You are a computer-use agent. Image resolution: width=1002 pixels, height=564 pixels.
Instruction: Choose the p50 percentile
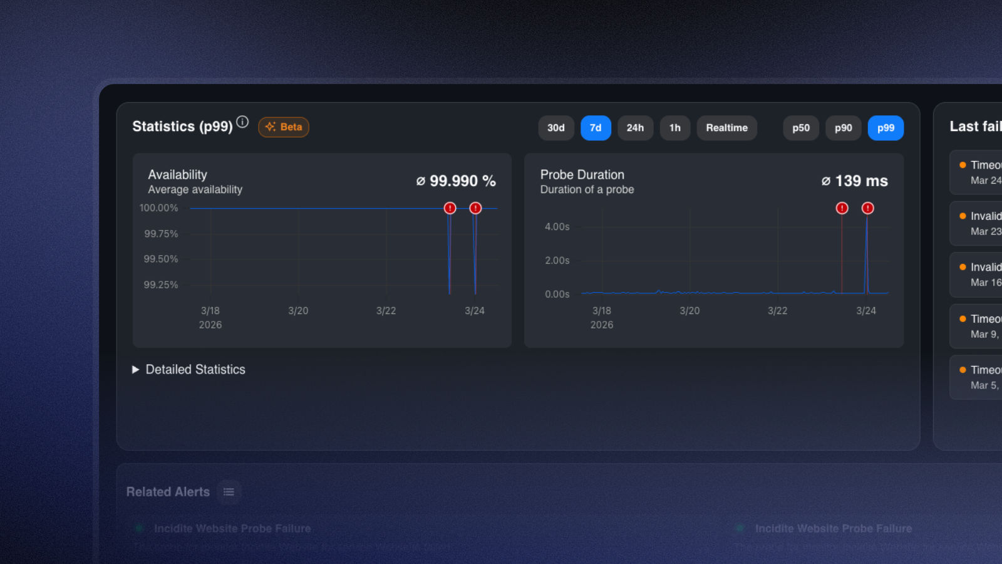point(801,128)
